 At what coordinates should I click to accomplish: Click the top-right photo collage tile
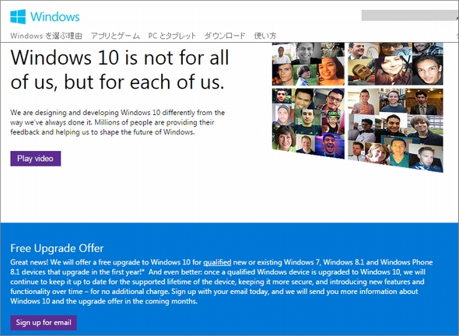(395, 64)
